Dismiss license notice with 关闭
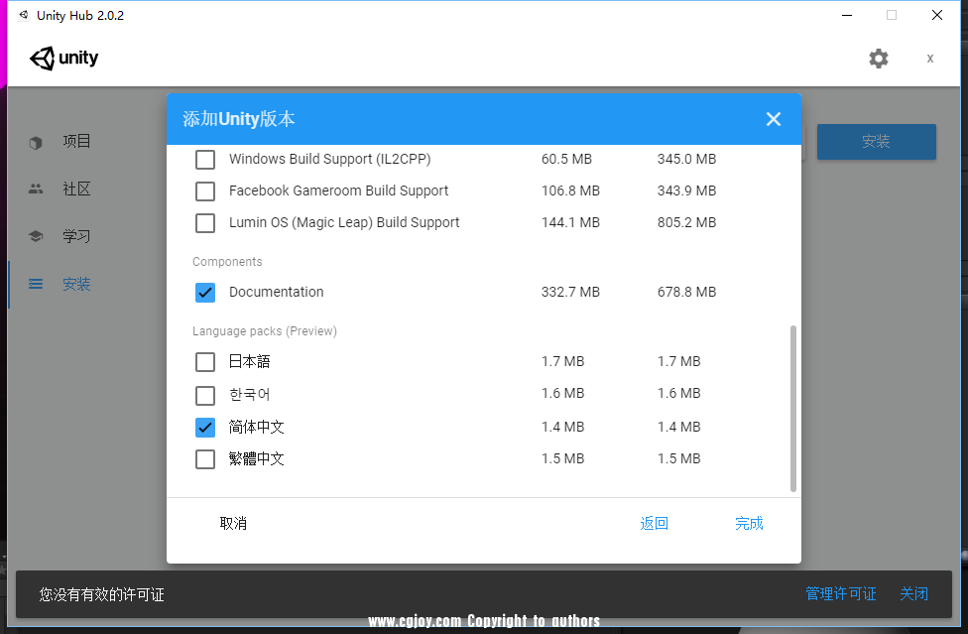 (x=913, y=594)
